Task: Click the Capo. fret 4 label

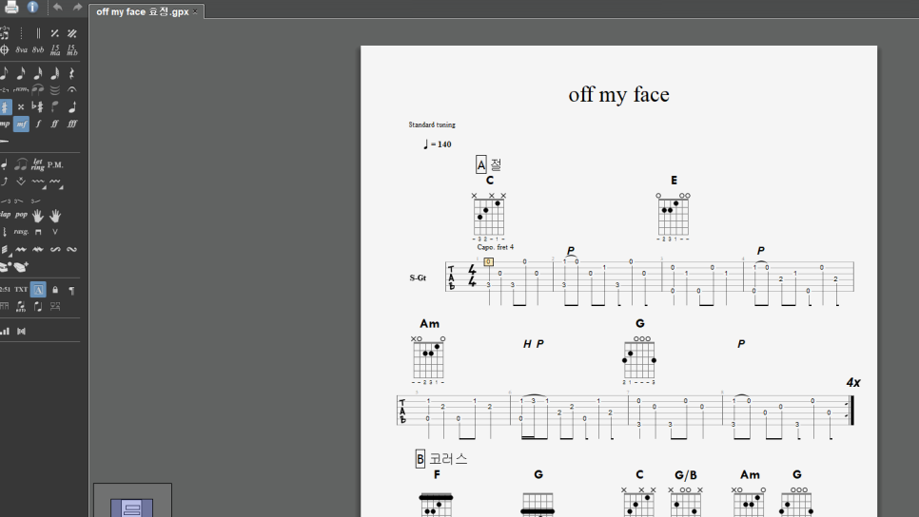Action: click(x=496, y=247)
